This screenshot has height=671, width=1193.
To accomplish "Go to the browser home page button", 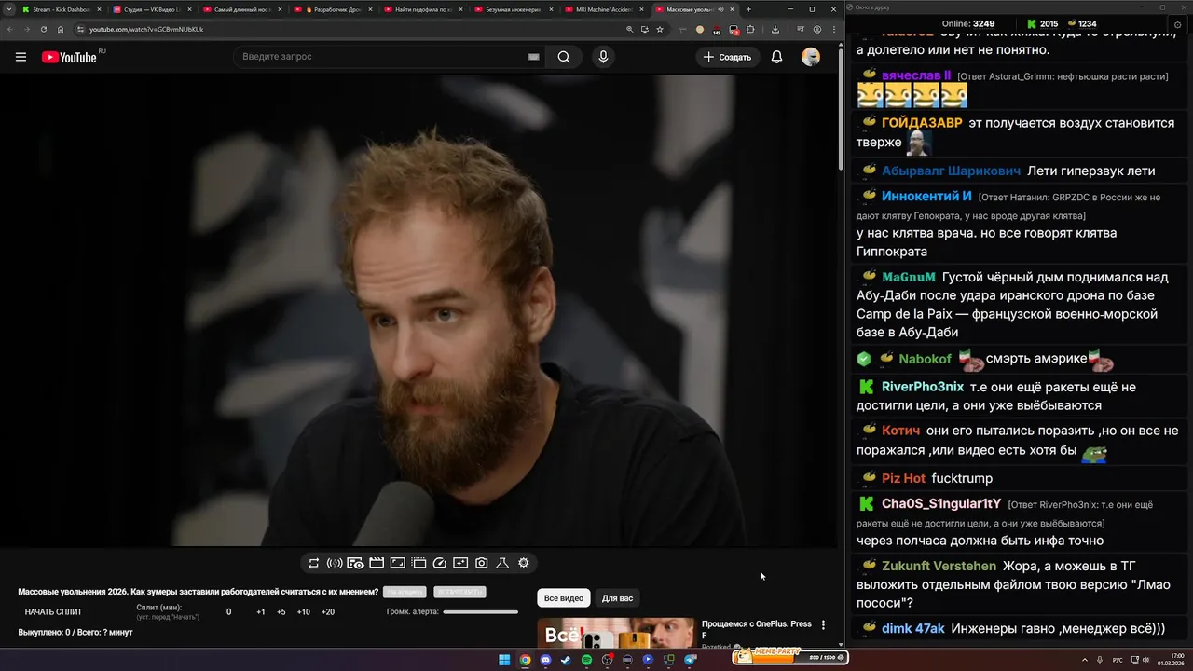I will [x=61, y=29].
